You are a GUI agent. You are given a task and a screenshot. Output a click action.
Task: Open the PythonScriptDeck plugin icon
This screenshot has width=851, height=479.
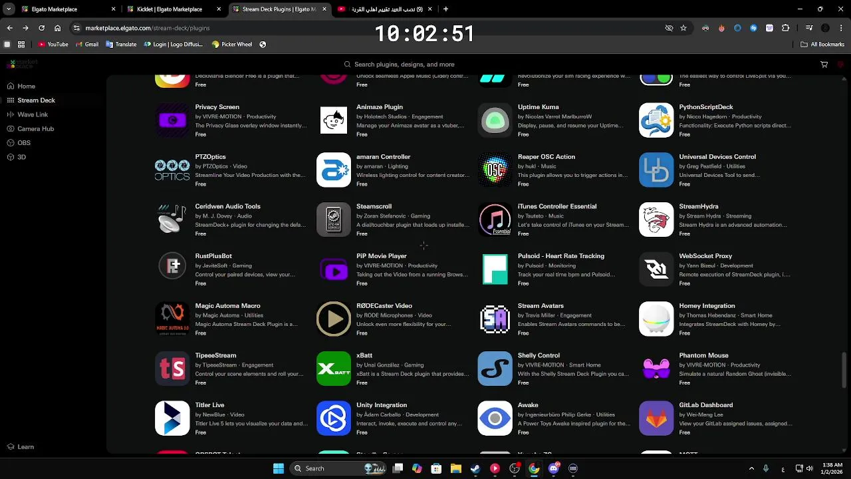click(656, 120)
